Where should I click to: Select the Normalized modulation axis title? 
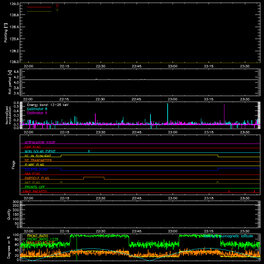(8, 115)
